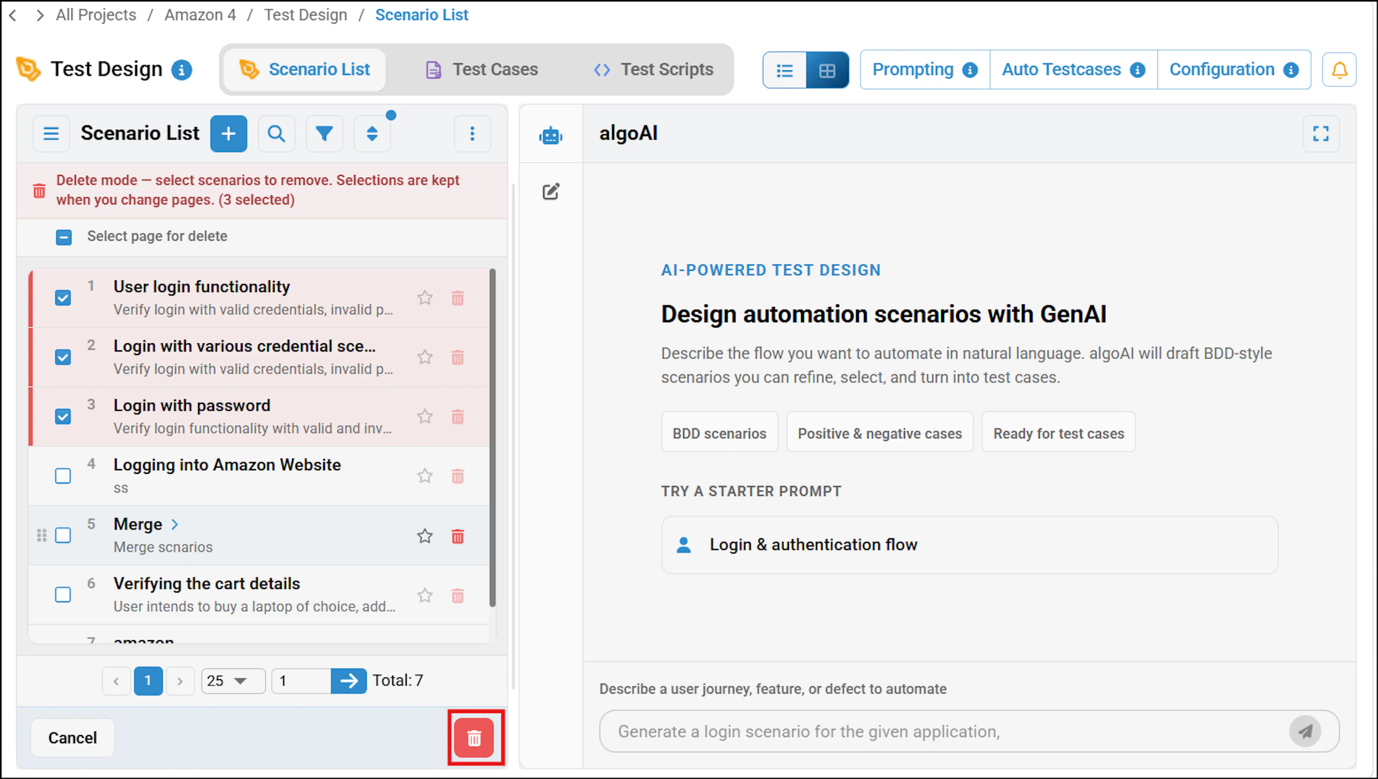This screenshot has width=1378, height=779.
Task: Expand the Merge scenario chevron
Action: click(x=174, y=524)
